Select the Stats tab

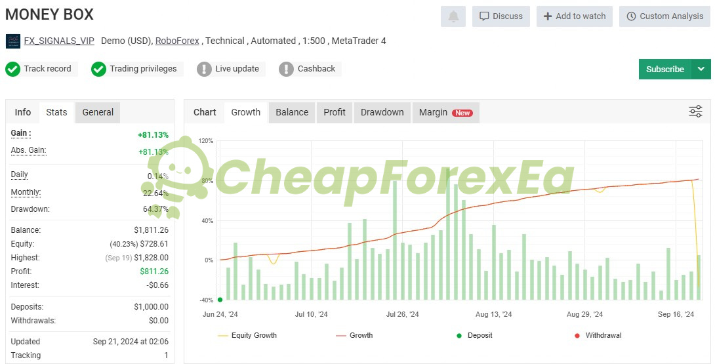(x=56, y=112)
